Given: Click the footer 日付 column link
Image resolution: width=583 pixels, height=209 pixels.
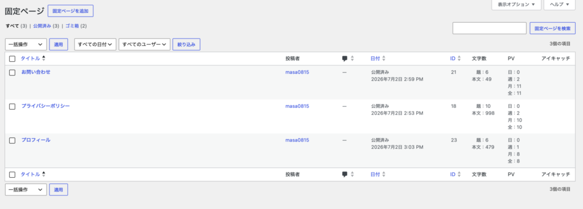Looking at the screenshot, I should pyautogui.click(x=375, y=174).
